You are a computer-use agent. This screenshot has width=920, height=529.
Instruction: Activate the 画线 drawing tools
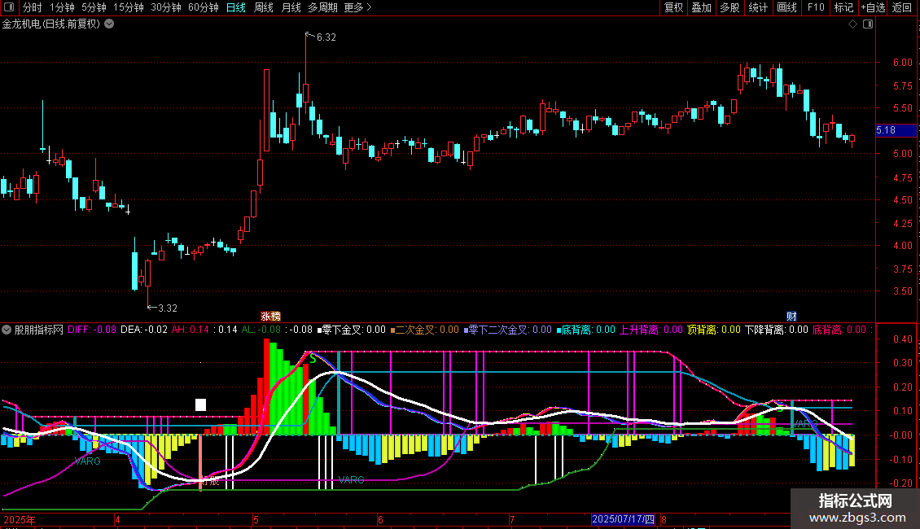(786, 7)
